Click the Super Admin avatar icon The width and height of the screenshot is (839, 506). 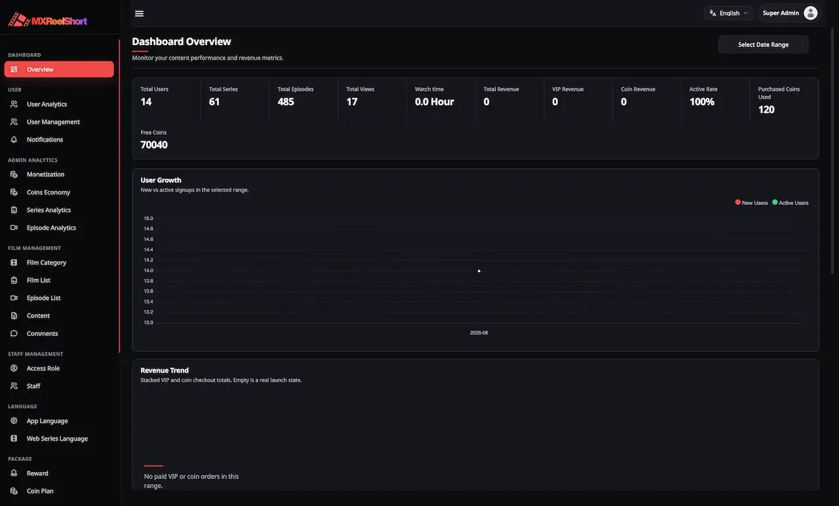point(810,13)
